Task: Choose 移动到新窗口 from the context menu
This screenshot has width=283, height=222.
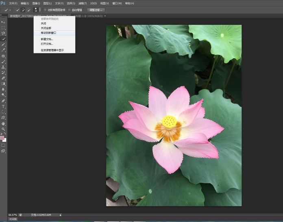Action: point(48,33)
